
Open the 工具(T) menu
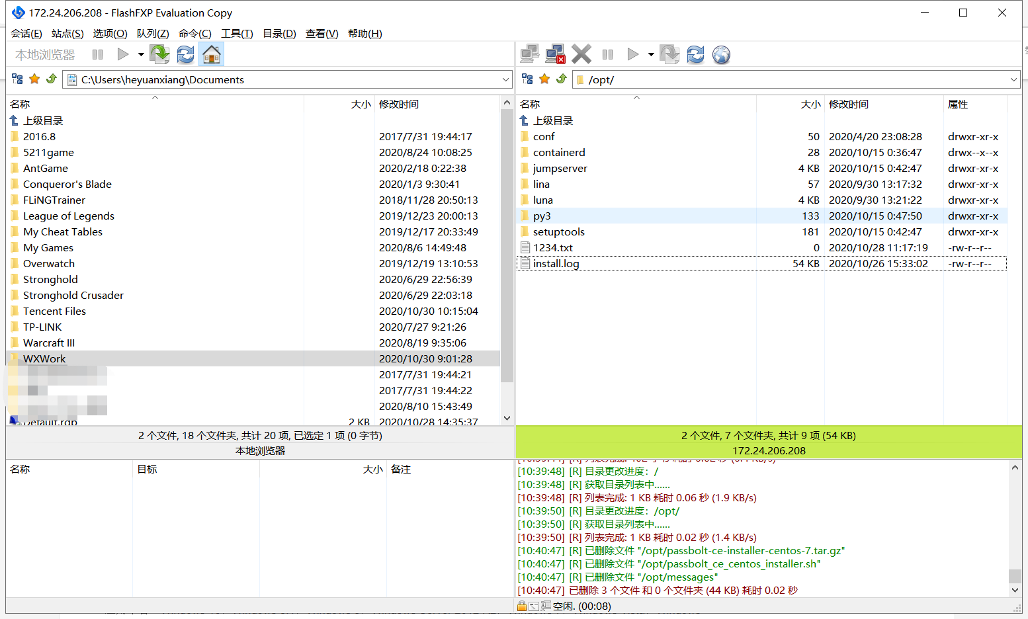pos(237,34)
